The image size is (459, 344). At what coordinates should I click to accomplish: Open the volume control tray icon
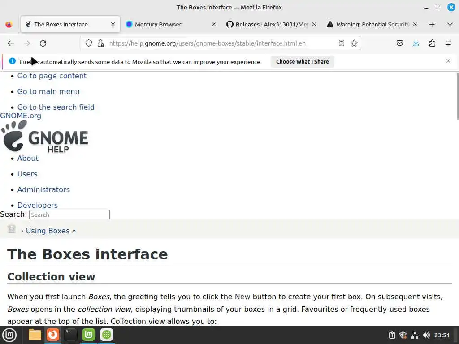pyautogui.click(x=426, y=335)
